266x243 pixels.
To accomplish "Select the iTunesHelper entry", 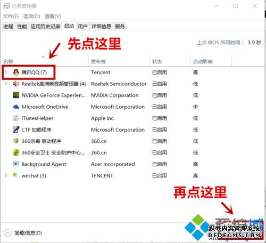I will (x=37, y=118).
